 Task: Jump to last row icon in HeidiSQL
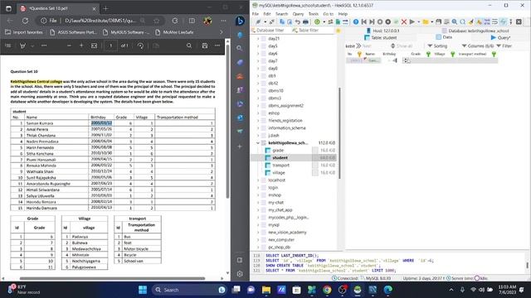372,22
